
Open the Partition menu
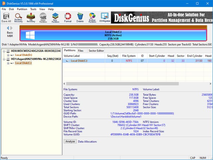22,9
